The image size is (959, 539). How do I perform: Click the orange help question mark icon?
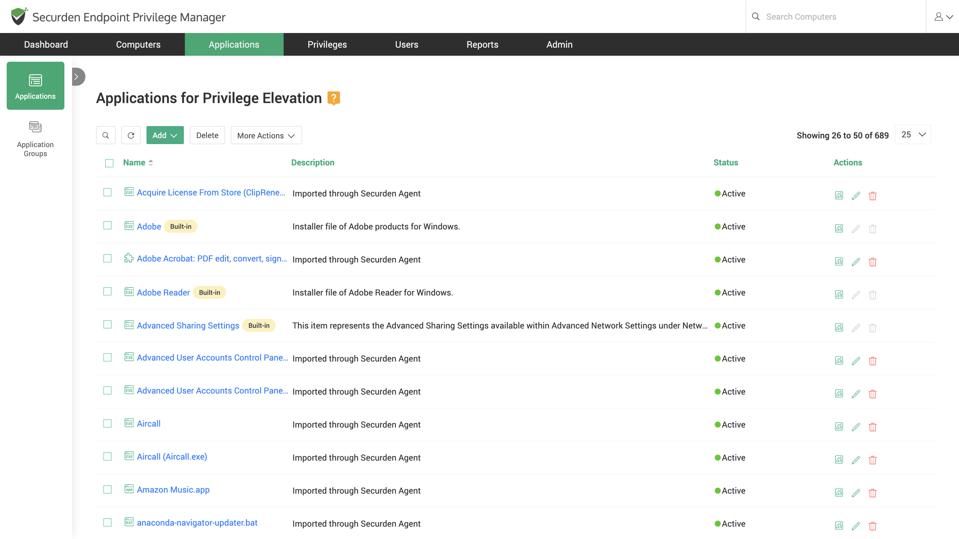[x=334, y=98]
